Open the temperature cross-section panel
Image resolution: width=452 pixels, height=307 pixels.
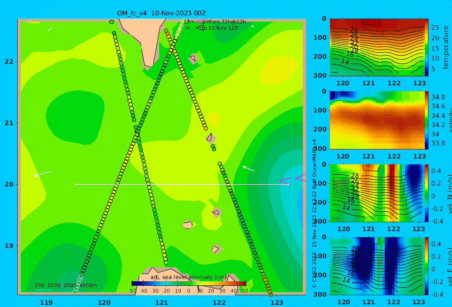377,47
